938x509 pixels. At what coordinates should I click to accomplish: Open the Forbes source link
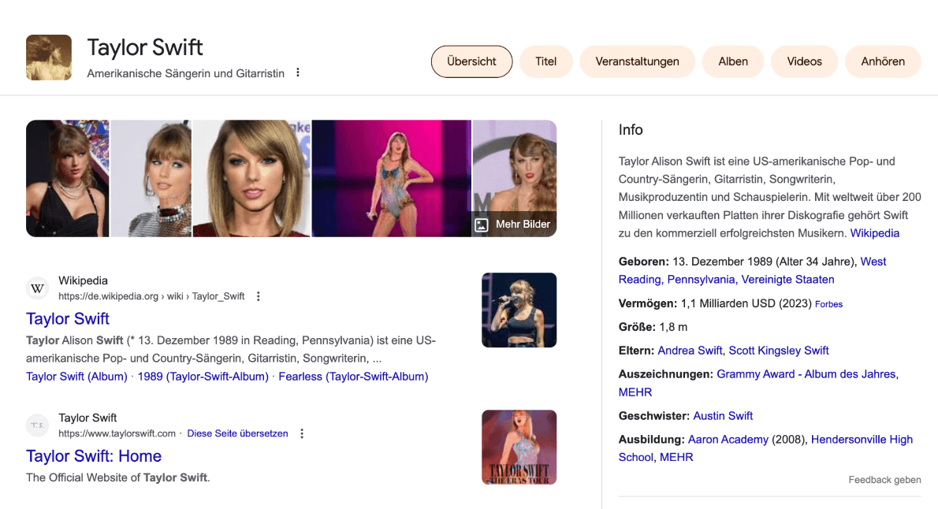tap(828, 304)
